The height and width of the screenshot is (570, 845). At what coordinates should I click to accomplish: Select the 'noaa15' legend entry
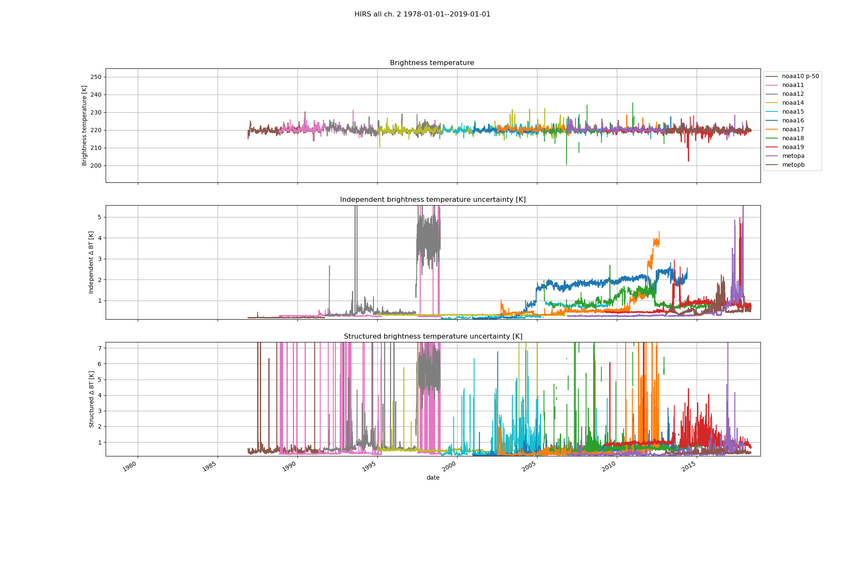click(x=785, y=112)
